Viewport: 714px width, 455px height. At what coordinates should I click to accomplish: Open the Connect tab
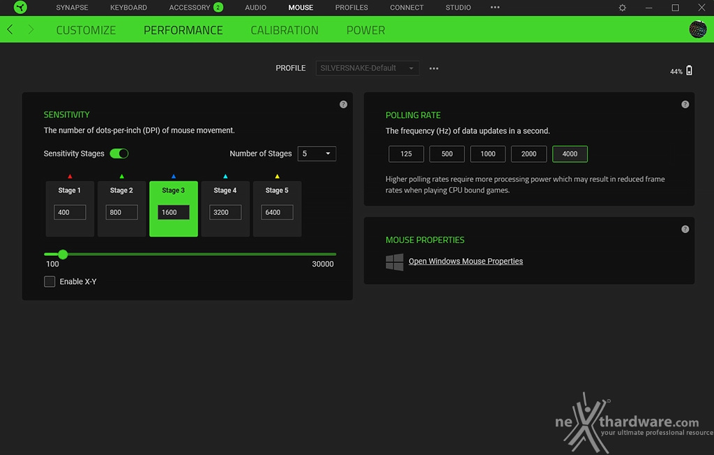click(407, 8)
